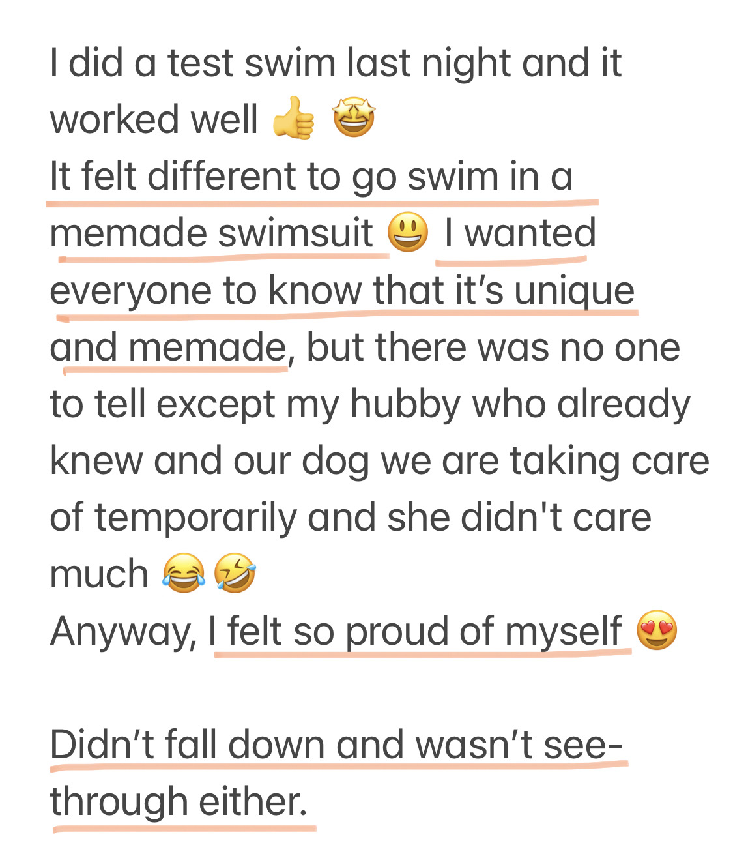Click the rolling laughing tilted emoji

[x=235, y=574]
